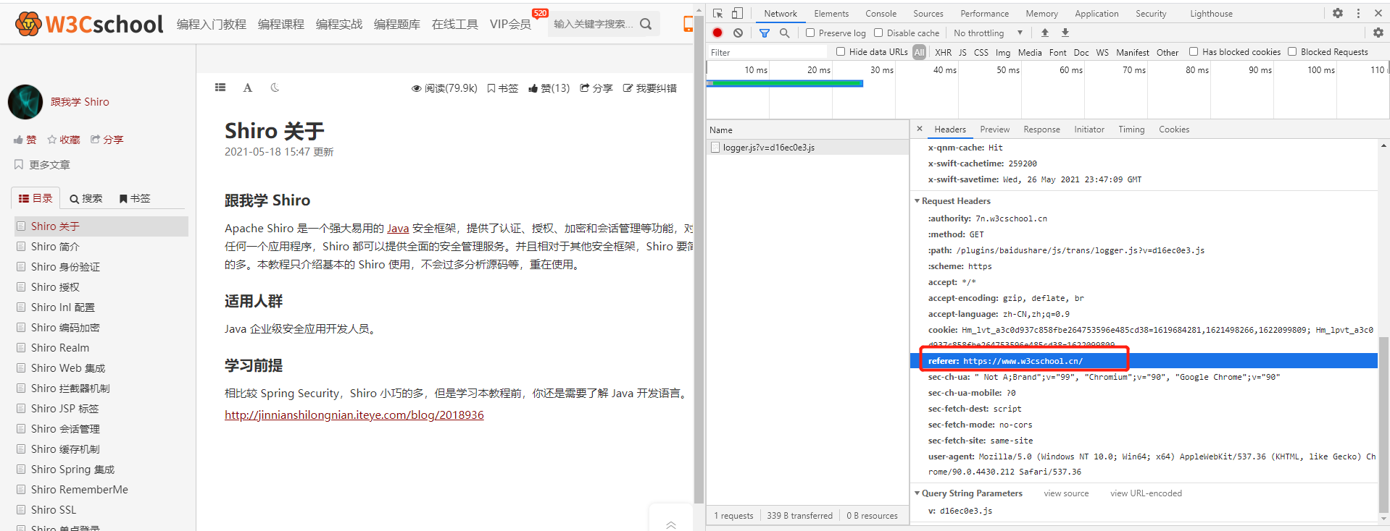Viewport: 1390px width, 531px height.
Task: Click the sidebar 收藏 star icon
Action: pos(52,140)
